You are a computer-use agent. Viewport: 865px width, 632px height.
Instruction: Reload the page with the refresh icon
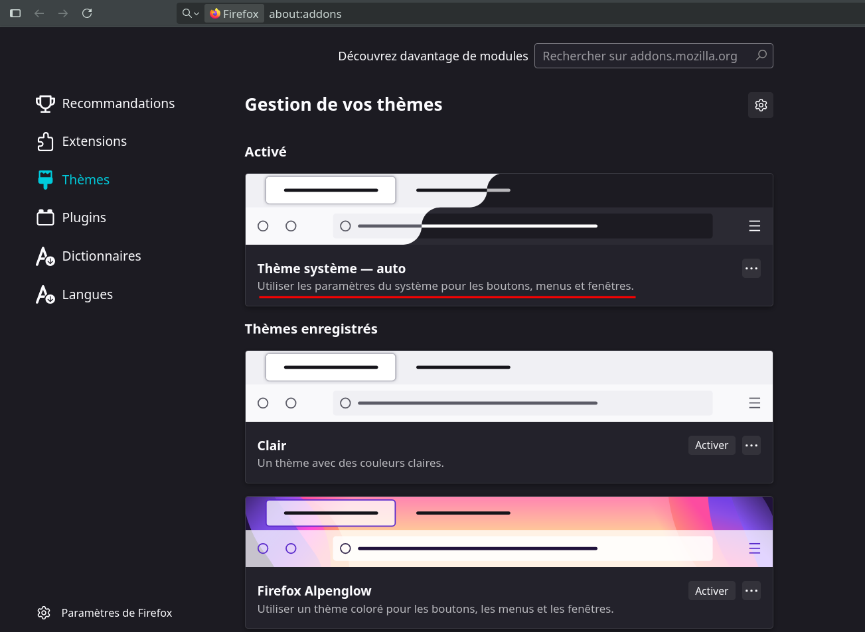pyautogui.click(x=87, y=13)
